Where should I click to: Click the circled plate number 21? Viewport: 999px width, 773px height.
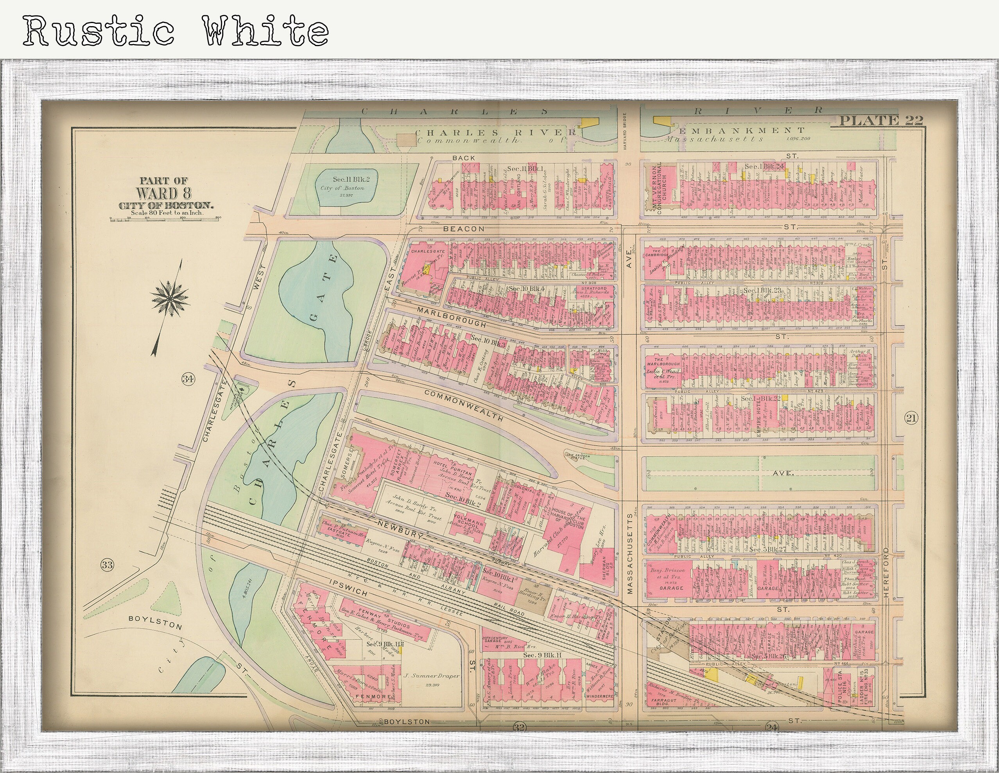pyautogui.click(x=911, y=418)
